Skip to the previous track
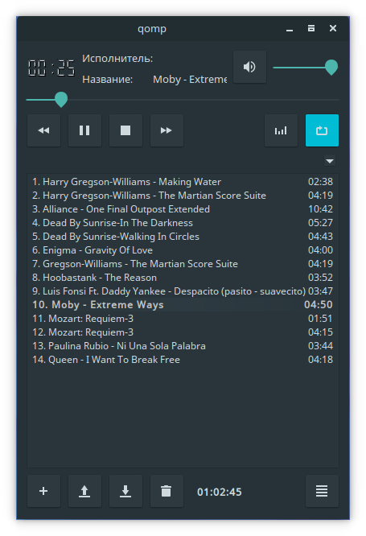 [43, 130]
